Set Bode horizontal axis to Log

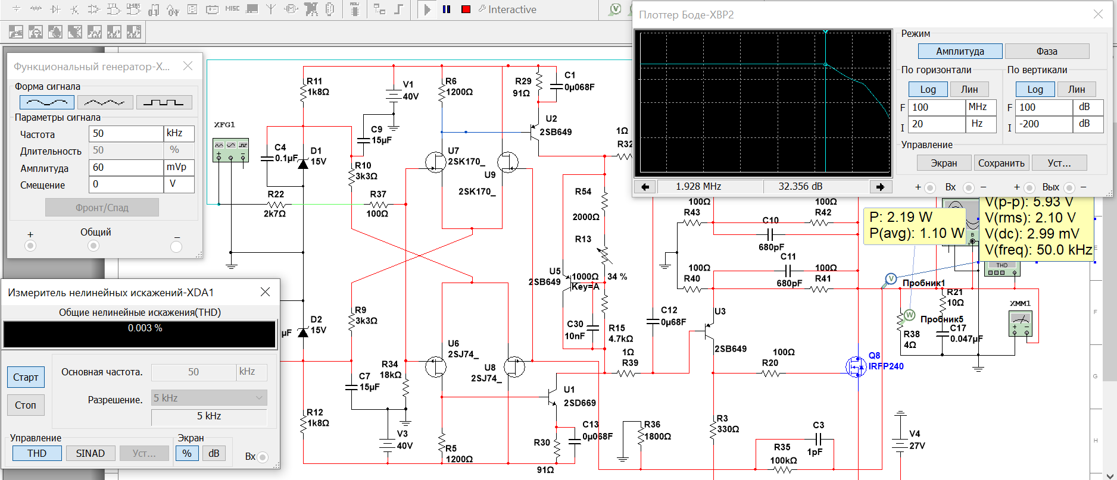pyautogui.click(x=928, y=89)
